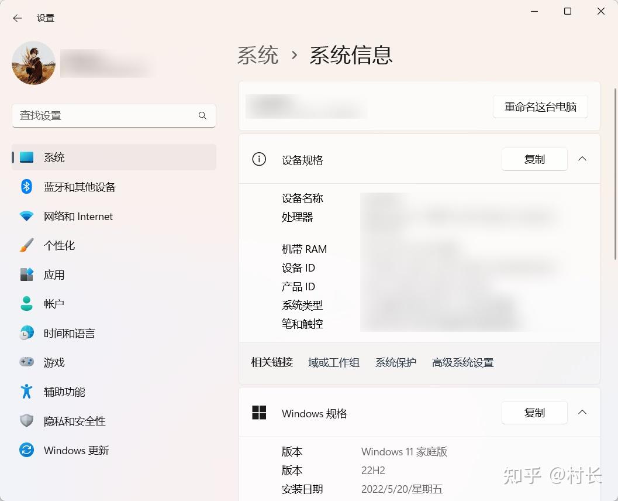The height and width of the screenshot is (501, 618).
Task: Focus the 查找设置 search field
Action: tap(114, 115)
